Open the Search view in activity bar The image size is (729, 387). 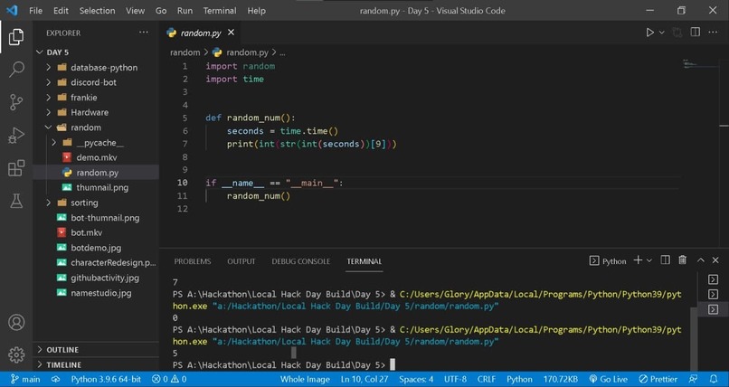[x=16, y=70]
